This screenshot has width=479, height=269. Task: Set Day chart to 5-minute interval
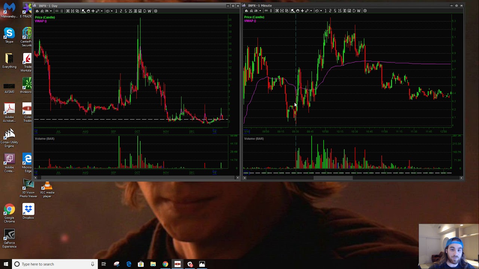point(126,11)
